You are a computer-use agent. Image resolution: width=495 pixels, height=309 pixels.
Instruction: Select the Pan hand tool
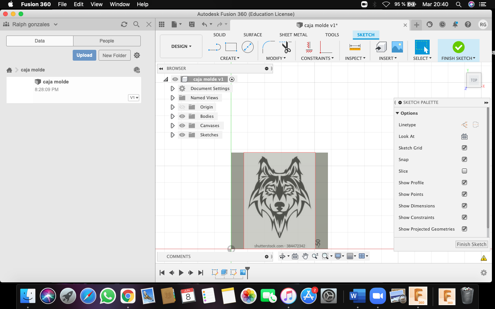305,256
